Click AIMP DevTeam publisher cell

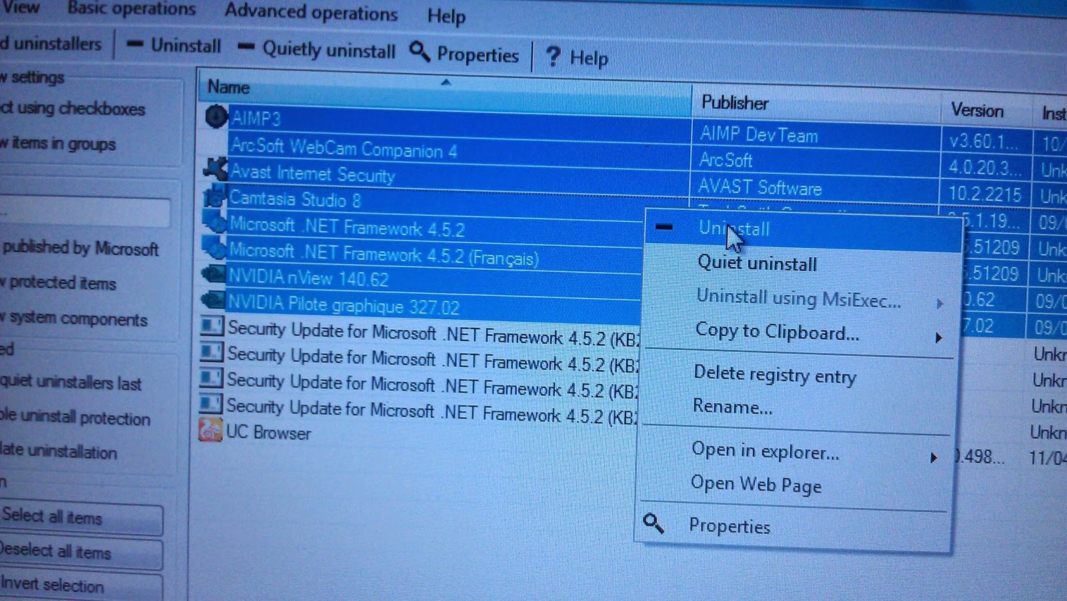(x=758, y=135)
